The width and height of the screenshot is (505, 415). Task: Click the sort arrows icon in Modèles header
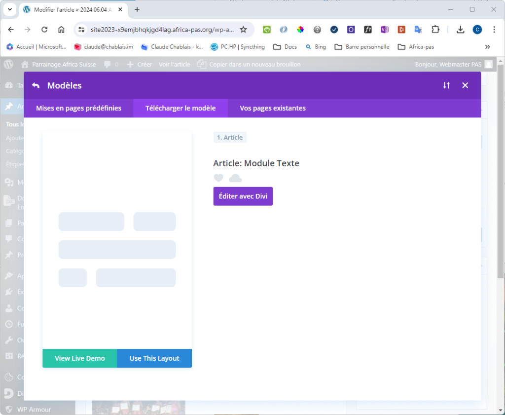pyautogui.click(x=446, y=85)
